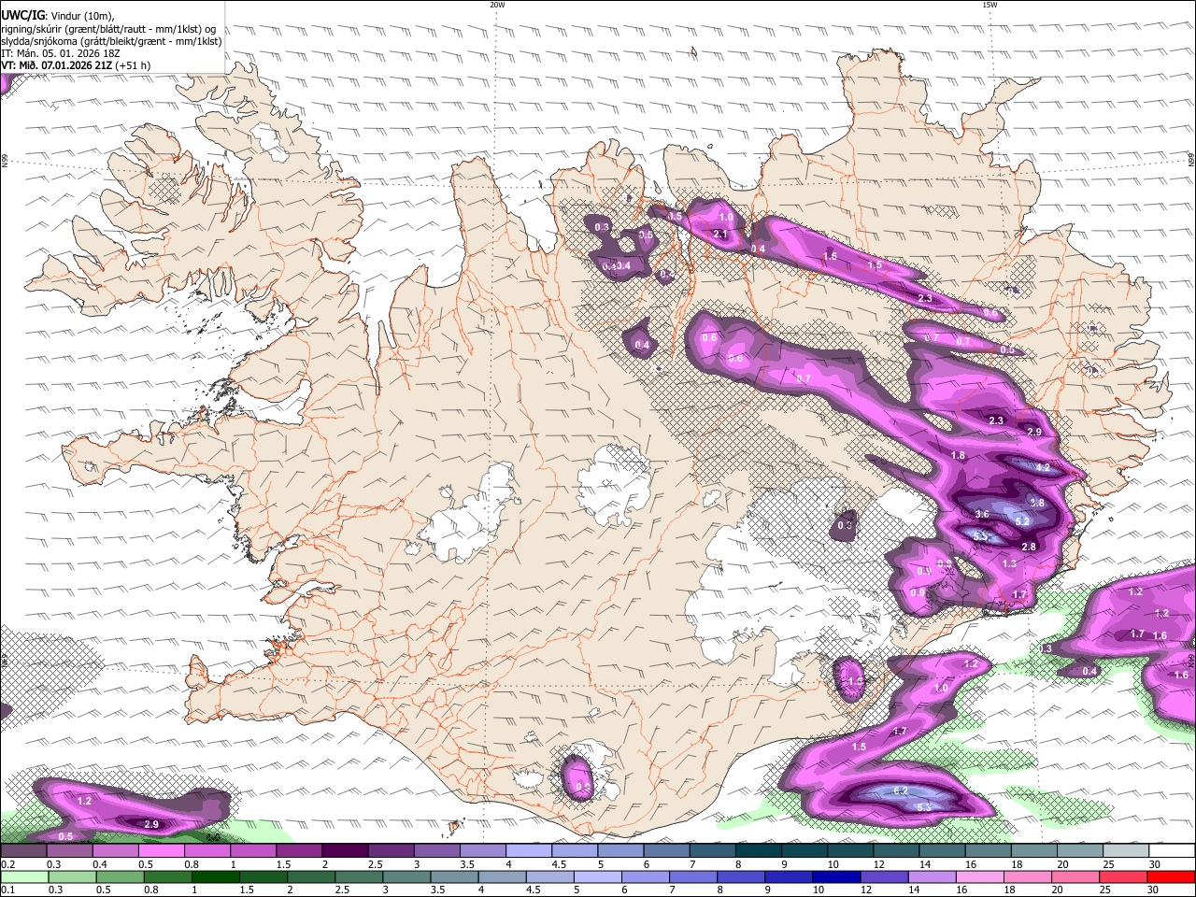This screenshot has height=897, width=1196.
Task: Pick the bright pink 0.5 swatch in upper legend
Action: (162, 850)
